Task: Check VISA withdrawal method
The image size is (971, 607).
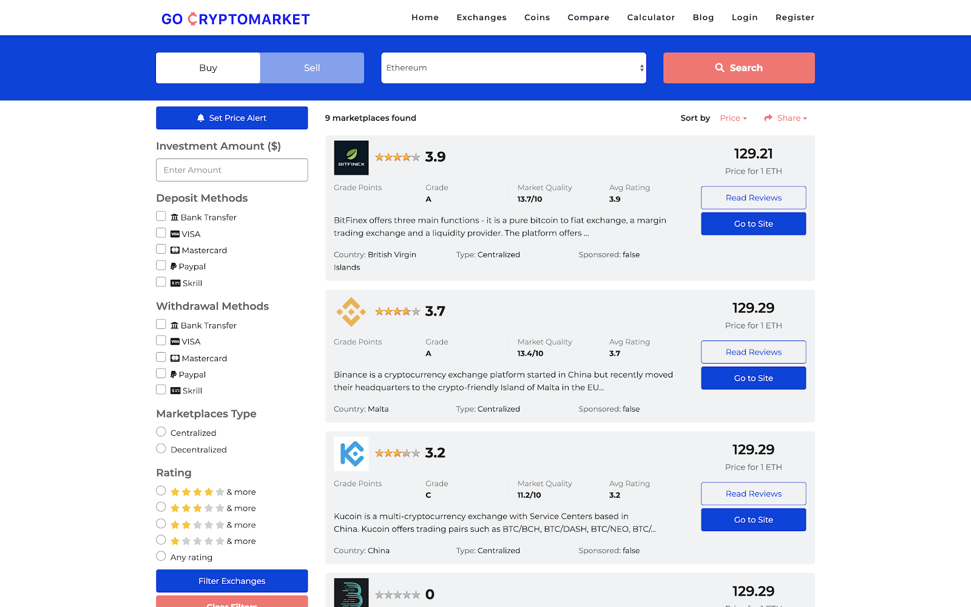Action: point(161,341)
